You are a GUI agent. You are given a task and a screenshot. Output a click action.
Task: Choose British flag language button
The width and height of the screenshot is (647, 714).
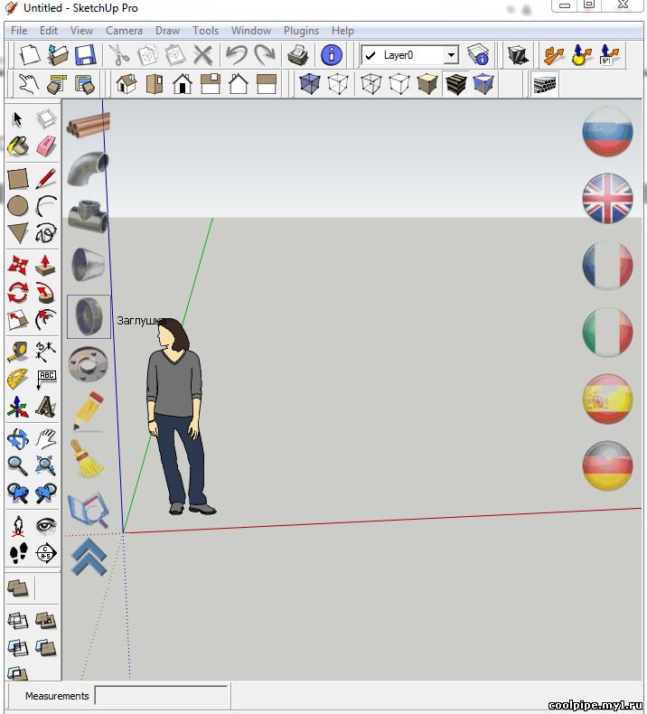click(x=607, y=198)
